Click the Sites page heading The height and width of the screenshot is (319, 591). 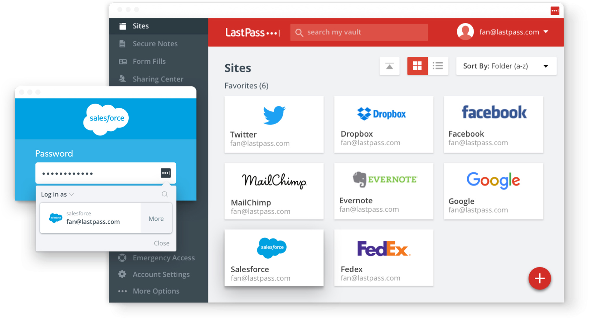pyautogui.click(x=238, y=68)
